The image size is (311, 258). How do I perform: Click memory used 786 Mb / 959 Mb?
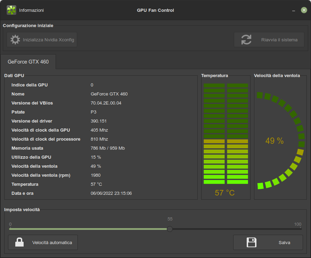(108, 148)
